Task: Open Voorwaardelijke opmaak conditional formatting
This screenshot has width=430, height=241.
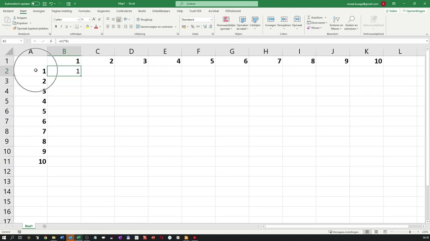Action: tap(226, 23)
